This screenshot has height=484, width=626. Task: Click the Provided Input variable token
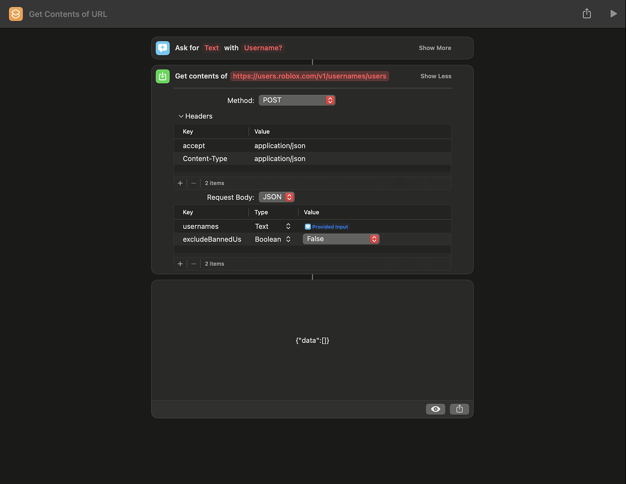point(326,227)
